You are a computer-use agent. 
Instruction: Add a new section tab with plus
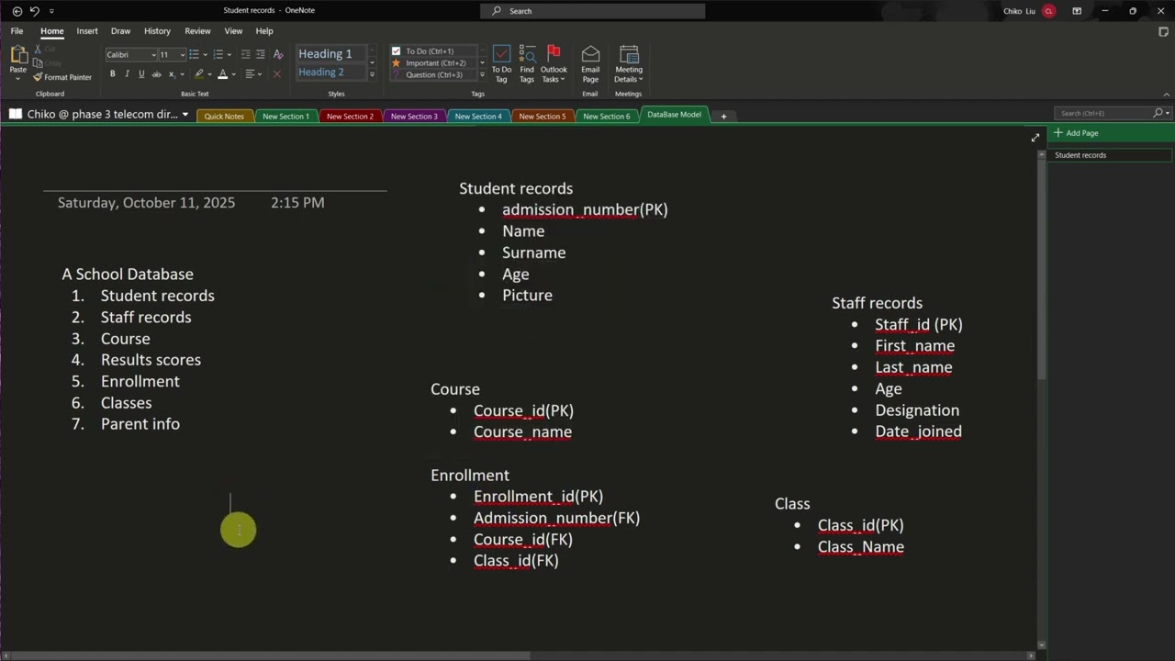pos(723,116)
